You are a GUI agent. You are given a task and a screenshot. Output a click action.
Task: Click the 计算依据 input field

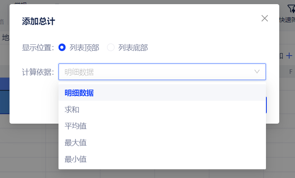click(158, 72)
